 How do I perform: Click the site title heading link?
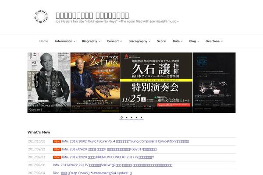point(92,16)
